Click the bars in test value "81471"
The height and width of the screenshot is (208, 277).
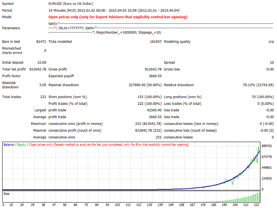[x=41, y=42]
